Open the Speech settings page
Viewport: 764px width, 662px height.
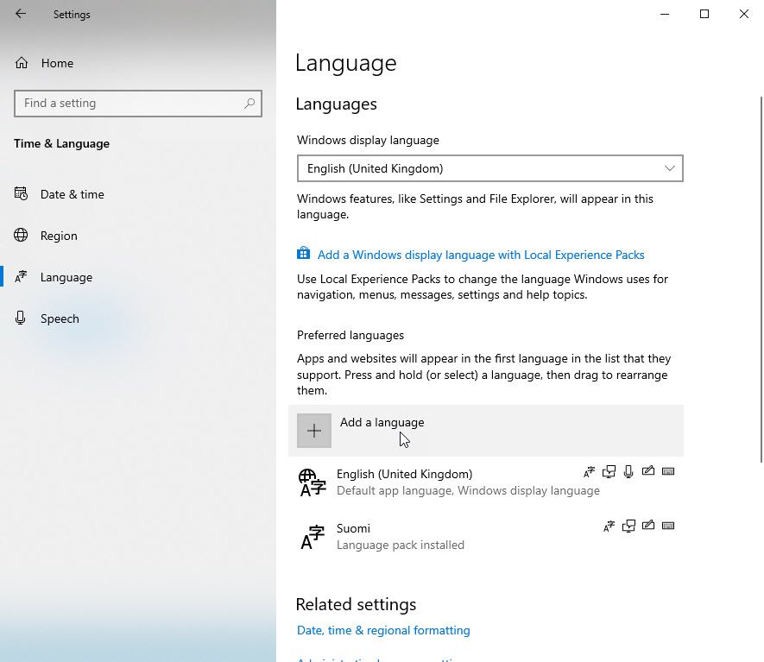60,318
